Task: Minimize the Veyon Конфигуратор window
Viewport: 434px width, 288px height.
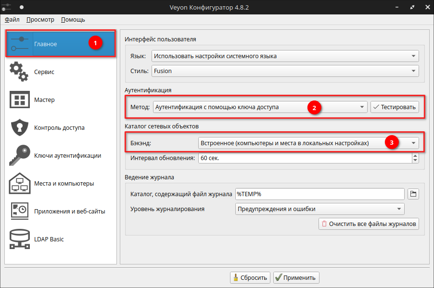Action: [x=397, y=7]
